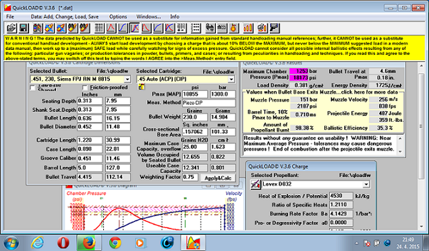Open Data: Add, Change, Load, Save menu
This screenshot has height=251, width=429.
pos(65,17)
